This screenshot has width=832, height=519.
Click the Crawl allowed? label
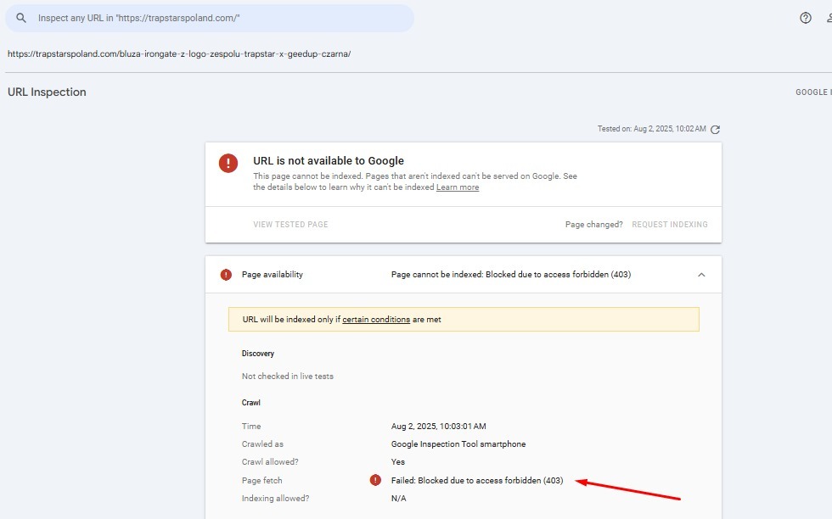(270, 461)
